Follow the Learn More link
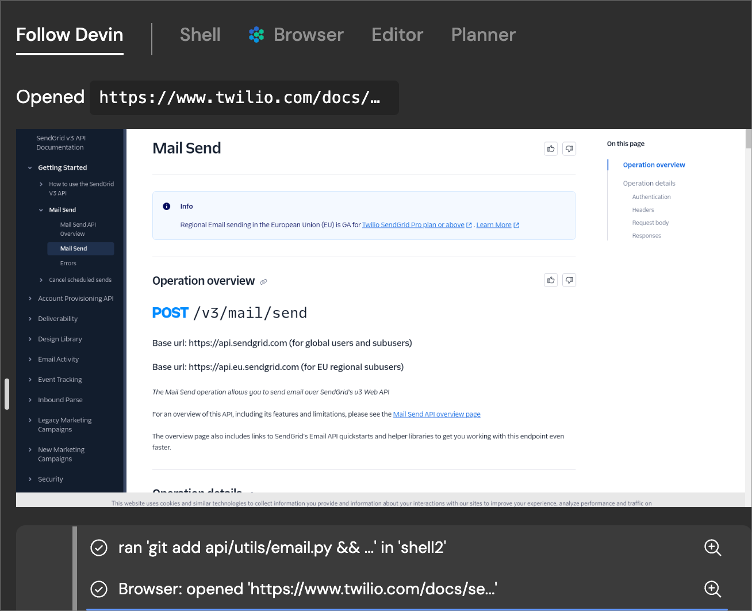This screenshot has width=752, height=611. [x=494, y=225]
